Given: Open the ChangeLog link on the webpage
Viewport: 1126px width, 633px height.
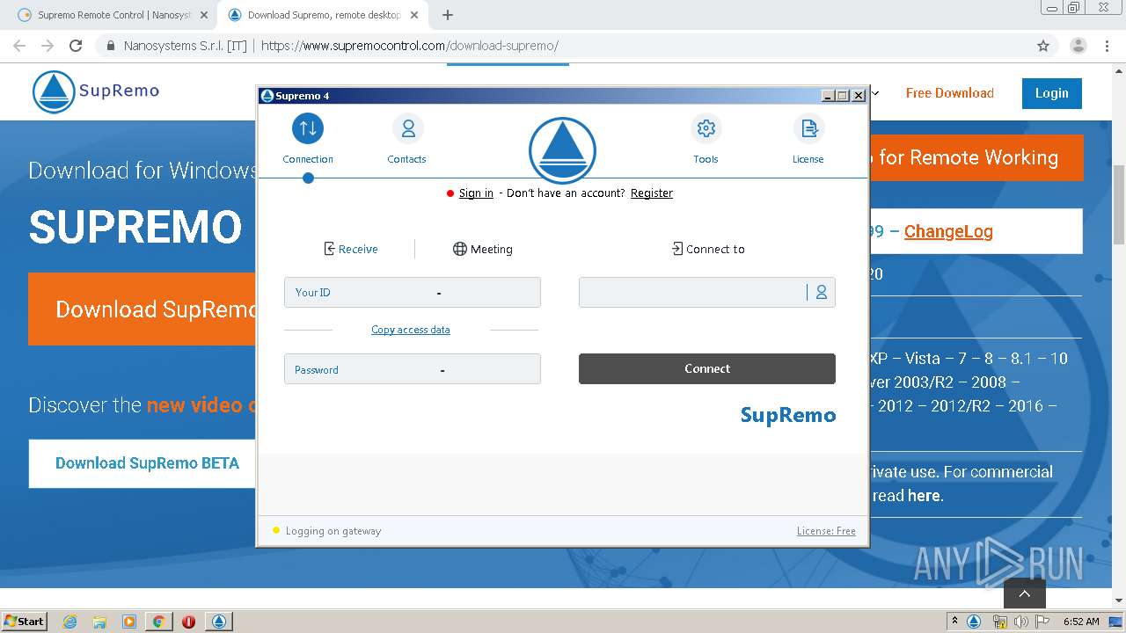Looking at the screenshot, I should (x=948, y=231).
